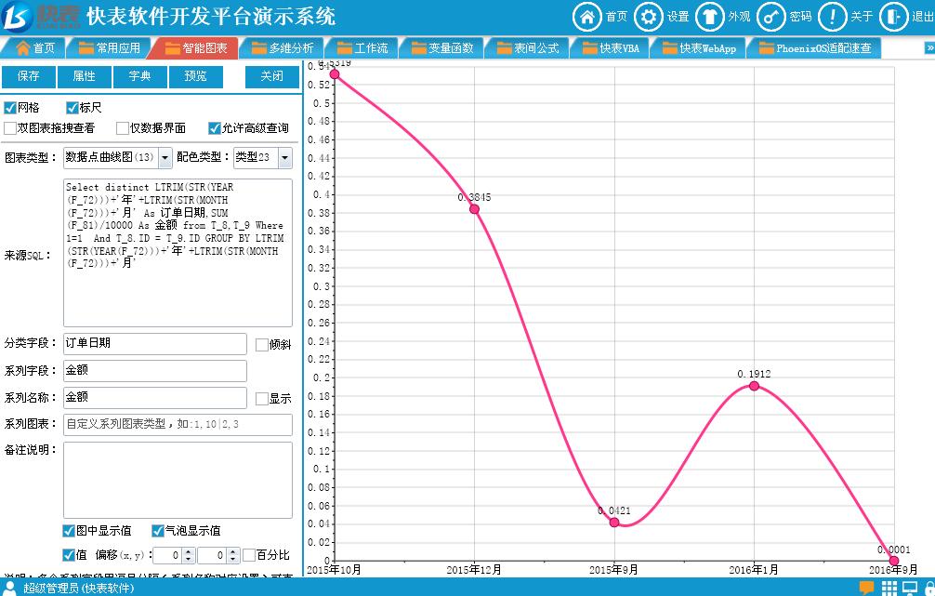
Task: Click the 属性 properties button
Action: tap(84, 76)
